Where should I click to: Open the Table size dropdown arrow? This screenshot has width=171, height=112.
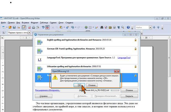point(93,27)
